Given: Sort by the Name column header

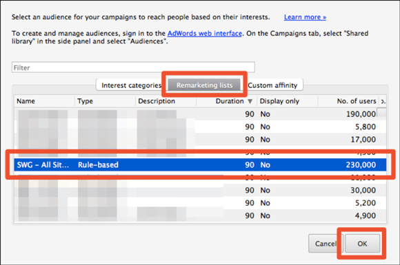Looking at the screenshot, I should tap(44, 101).
